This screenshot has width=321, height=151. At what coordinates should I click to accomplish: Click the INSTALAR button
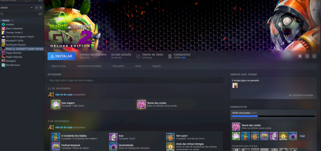pyautogui.click(x=61, y=56)
